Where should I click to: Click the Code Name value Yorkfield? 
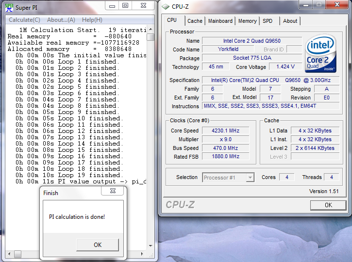coord(228,49)
